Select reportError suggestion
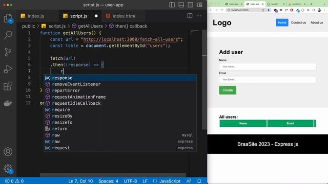Image resolution: width=328 pixels, height=184 pixels. (x=120, y=90)
